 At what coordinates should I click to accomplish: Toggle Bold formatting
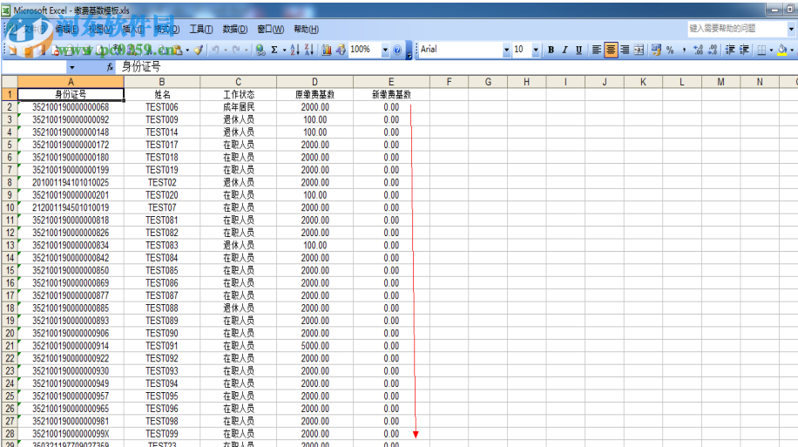coord(551,50)
